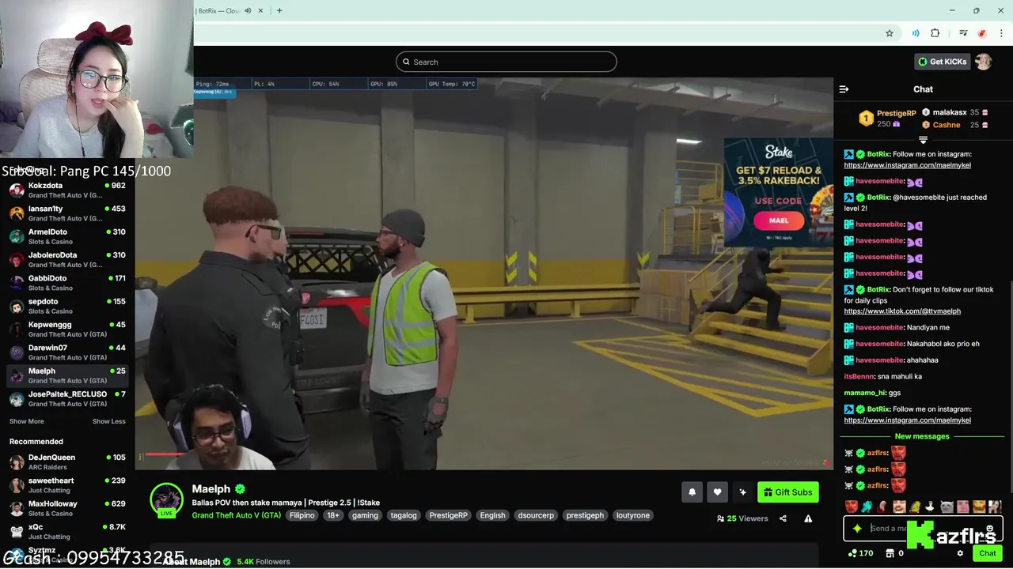Open the Kepwenggg channel in sidebar
The height and width of the screenshot is (569, 1013).
tap(67, 330)
